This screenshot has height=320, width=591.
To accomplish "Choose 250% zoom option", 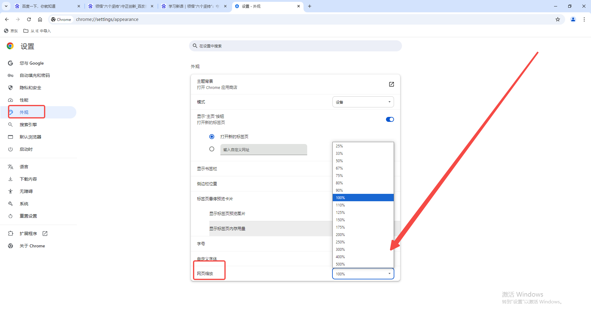I will (x=363, y=242).
